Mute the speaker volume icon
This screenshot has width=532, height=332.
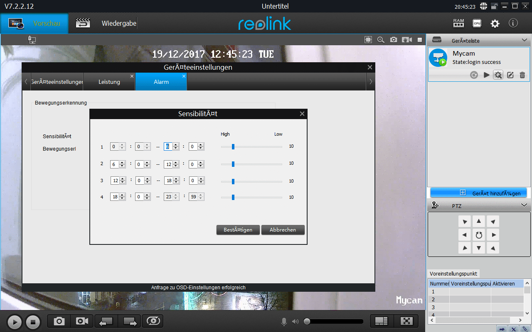click(x=295, y=322)
